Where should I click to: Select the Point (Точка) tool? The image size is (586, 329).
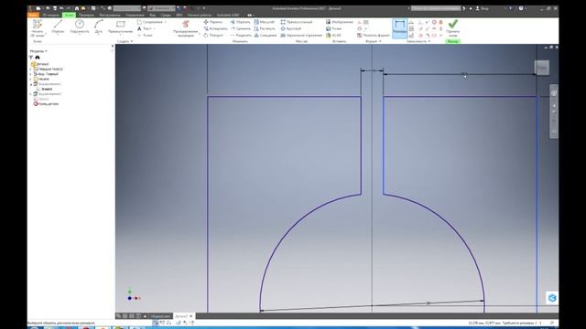[x=145, y=35]
